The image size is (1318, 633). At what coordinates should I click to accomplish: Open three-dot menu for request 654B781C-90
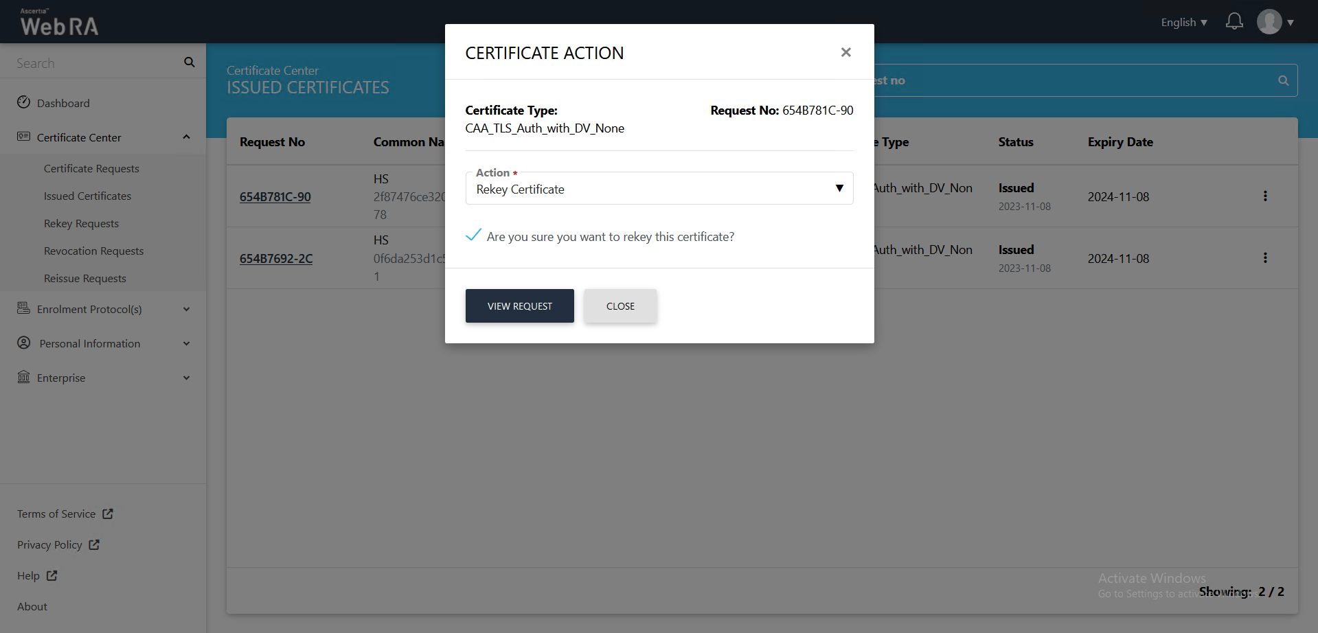tap(1264, 196)
